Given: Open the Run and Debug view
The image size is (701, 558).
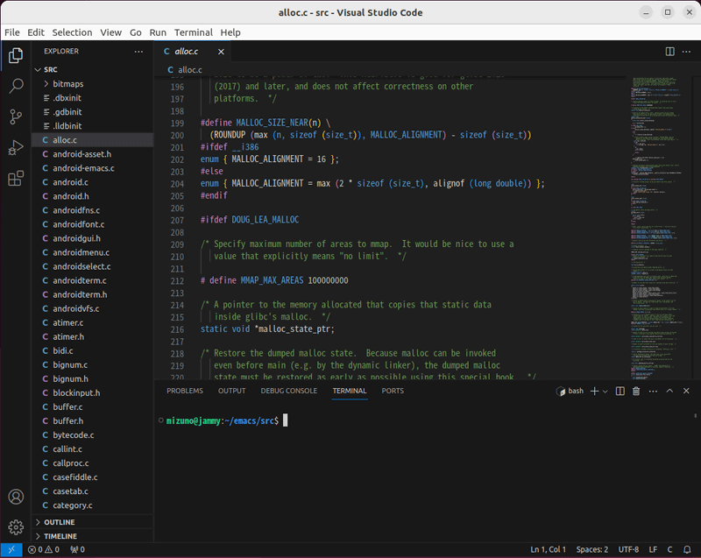Looking at the screenshot, I should 15,149.
